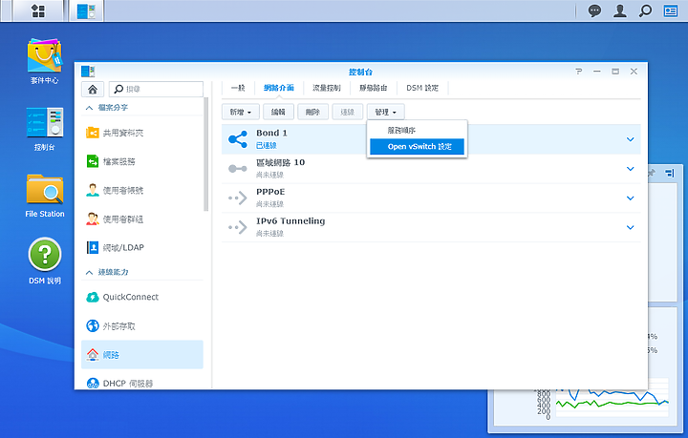This screenshot has height=438, width=688.
Task: Expand the LAN 10 row chevron
Action: (630, 169)
